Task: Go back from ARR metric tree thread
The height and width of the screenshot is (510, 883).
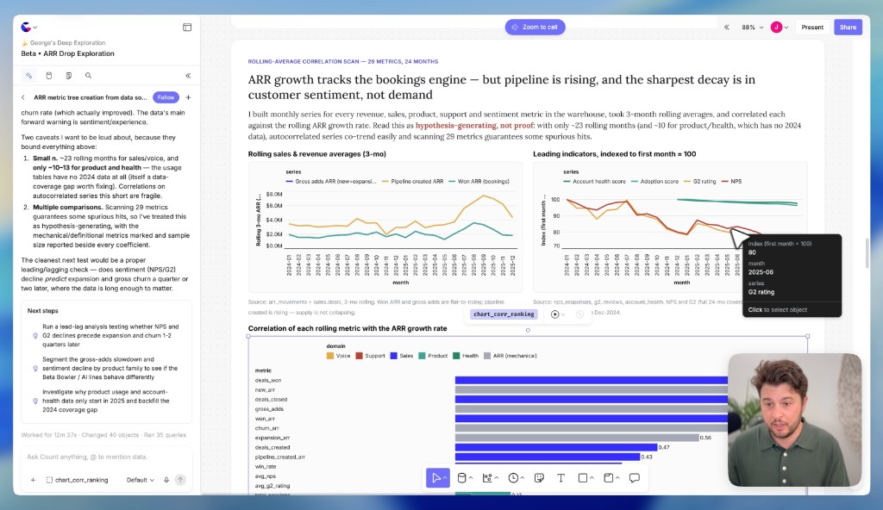Action: click(23, 97)
